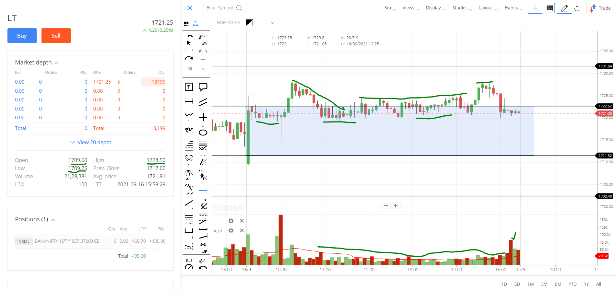The image size is (616, 291).
Task: Click the 1702.40 horizontal line price label
Action: (605, 196)
